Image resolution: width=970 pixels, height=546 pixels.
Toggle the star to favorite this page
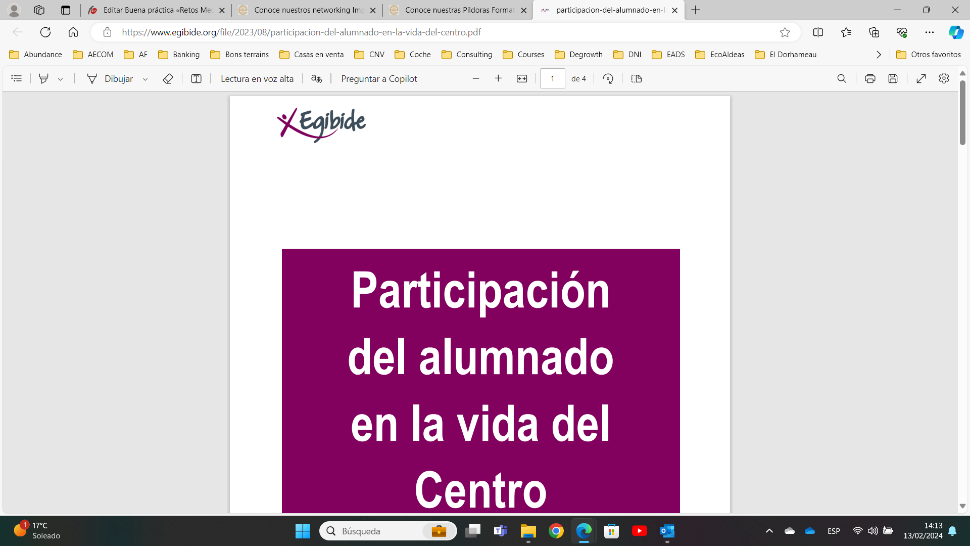[785, 32]
